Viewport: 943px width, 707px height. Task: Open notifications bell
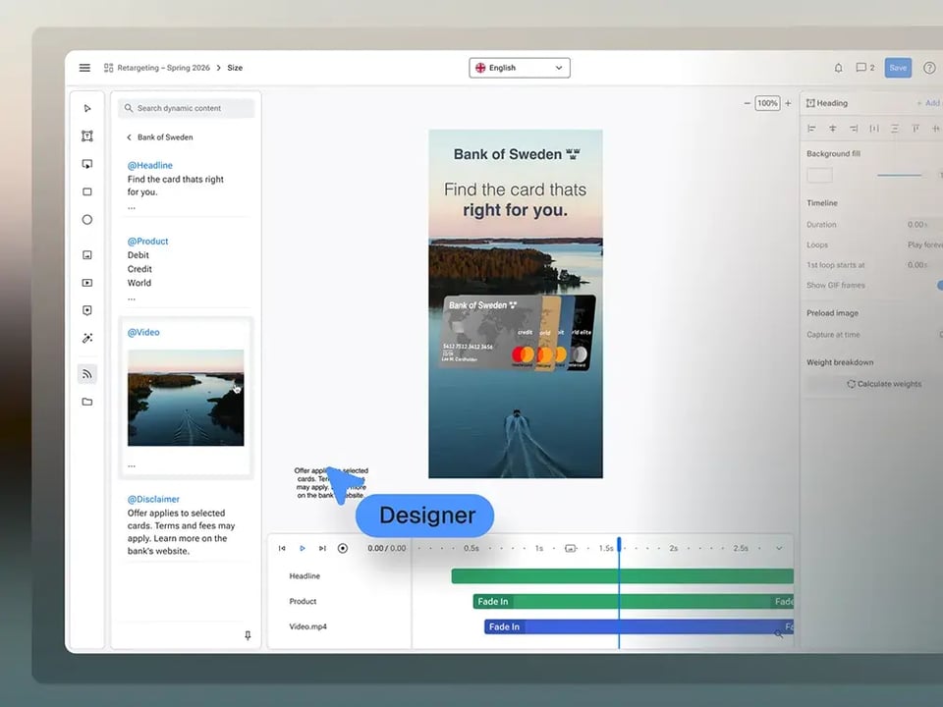838,68
